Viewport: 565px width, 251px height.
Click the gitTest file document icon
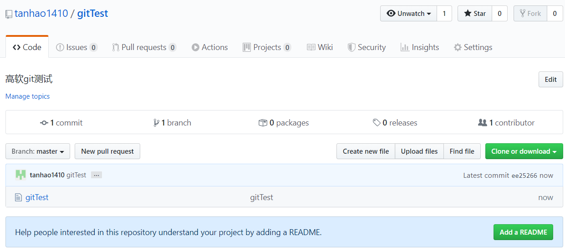click(x=18, y=197)
